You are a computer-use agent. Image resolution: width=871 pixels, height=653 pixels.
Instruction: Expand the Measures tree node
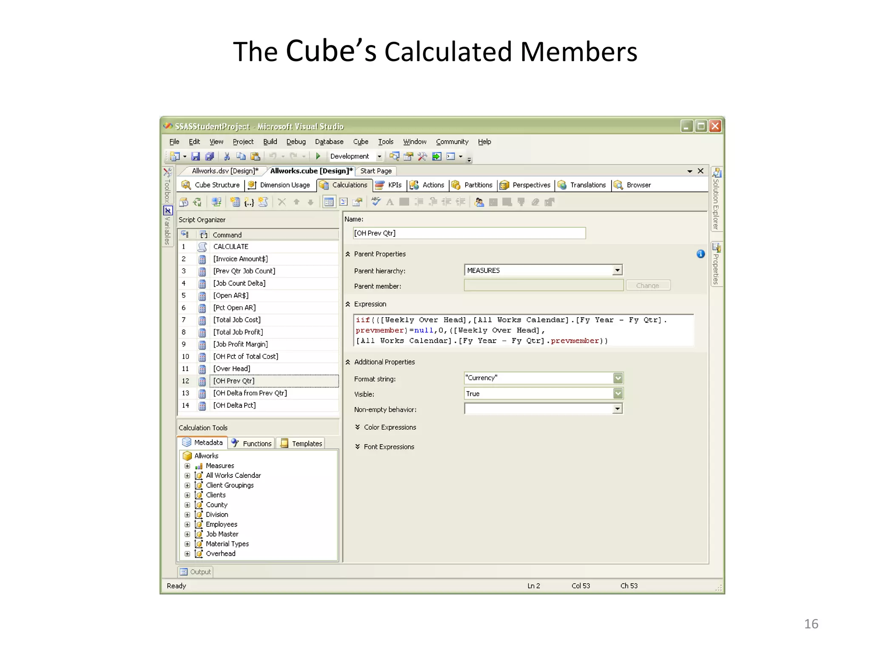pos(187,466)
